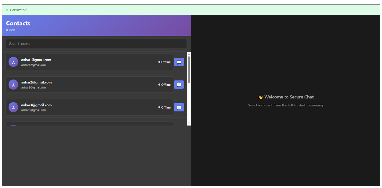
Task: Click the avatar of anhar1@gmail.com
Action: pos(13,62)
